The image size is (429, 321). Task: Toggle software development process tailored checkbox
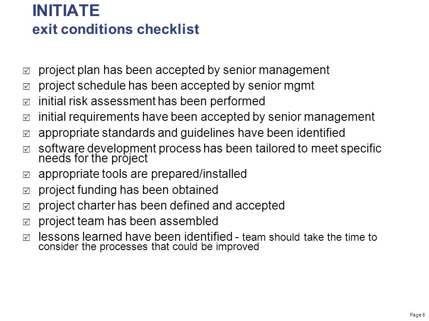(26, 149)
